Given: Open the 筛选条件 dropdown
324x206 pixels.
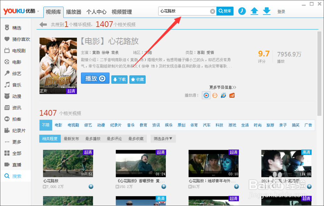Looking at the screenshot, I should coord(163,139).
